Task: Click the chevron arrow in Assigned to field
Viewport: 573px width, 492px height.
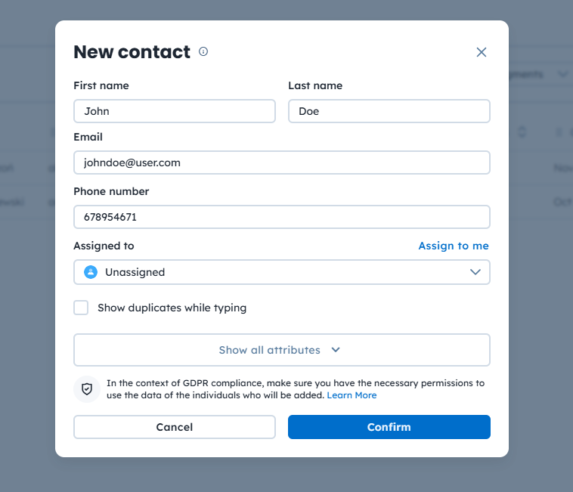Action: [475, 272]
